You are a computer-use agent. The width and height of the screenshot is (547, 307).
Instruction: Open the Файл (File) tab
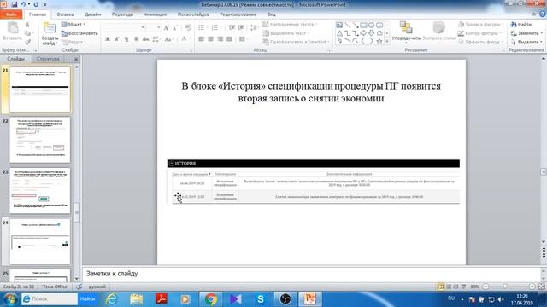(x=11, y=14)
